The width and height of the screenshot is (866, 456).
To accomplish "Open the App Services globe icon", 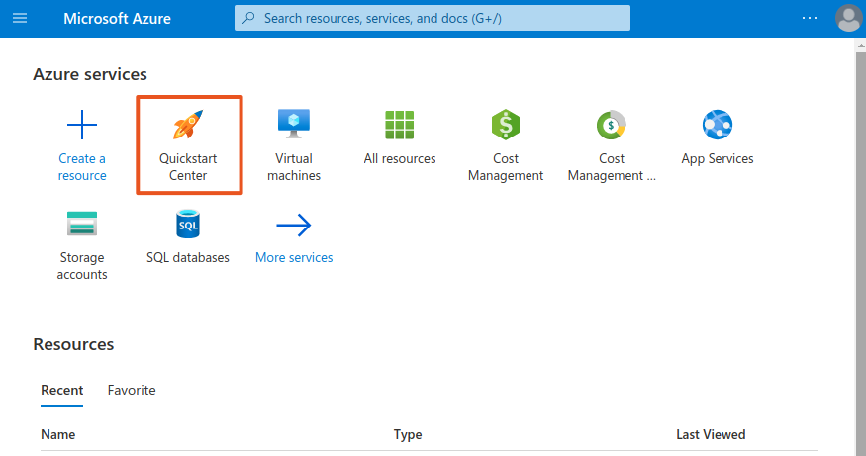I will (x=718, y=125).
